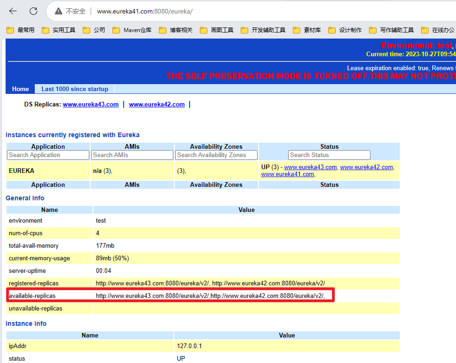
Task: Open the 画图工具 bookmark folder
Action: click(x=217, y=30)
